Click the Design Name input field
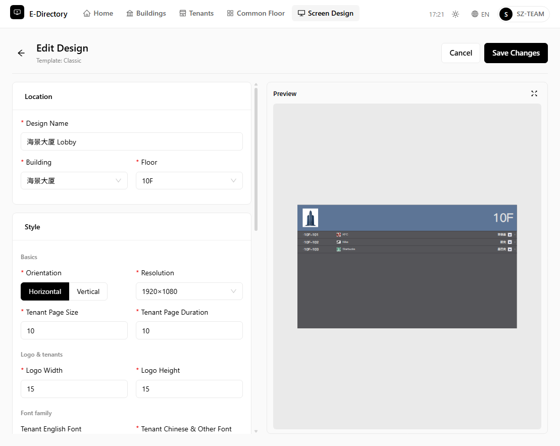This screenshot has height=446, width=560. (x=132, y=141)
